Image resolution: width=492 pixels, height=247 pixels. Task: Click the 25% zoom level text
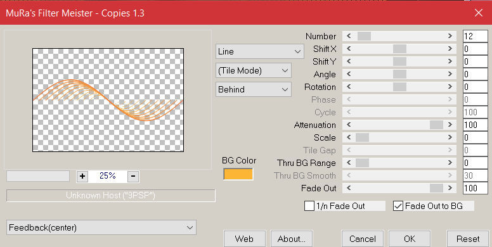point(108,176)
